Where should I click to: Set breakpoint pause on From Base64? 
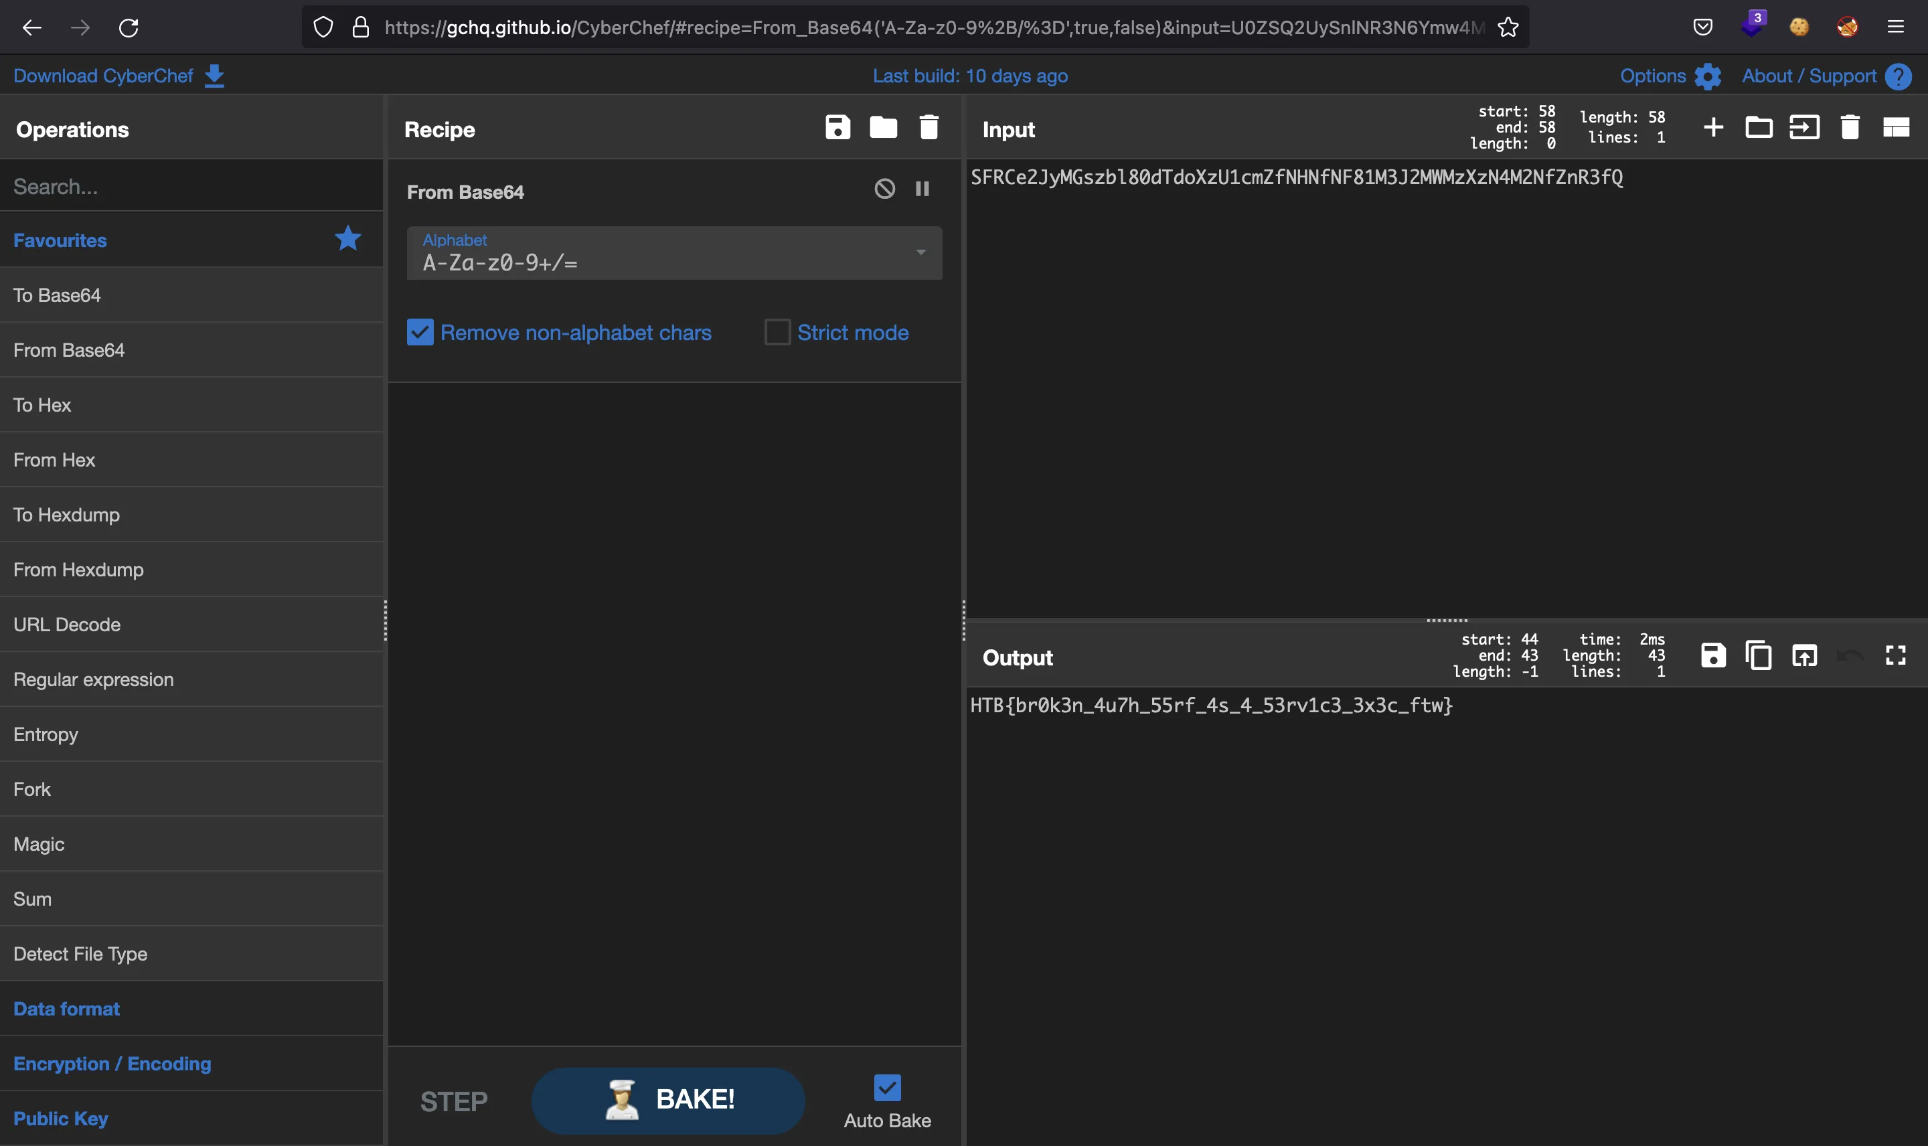(x=922, y=189)
